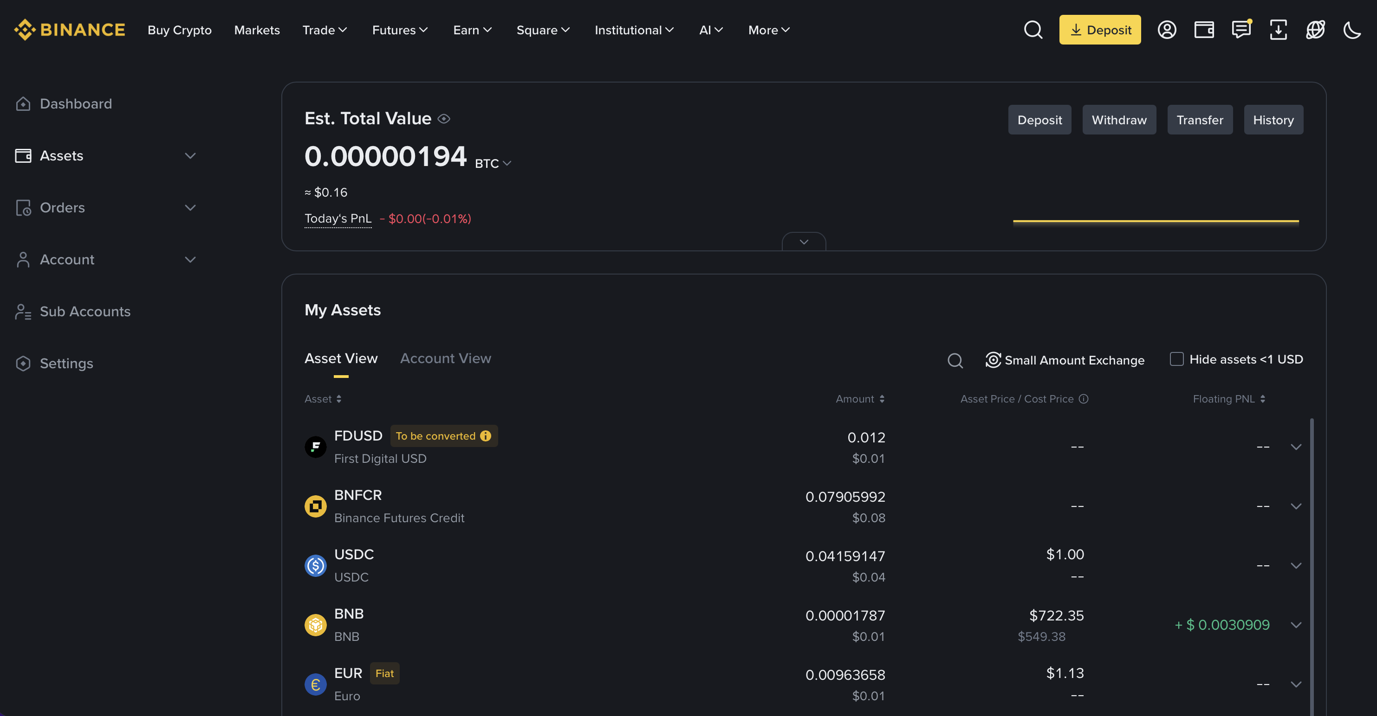1377x716 pixels.
Task: Expand the BNB row details
Action: [1296, 625]
